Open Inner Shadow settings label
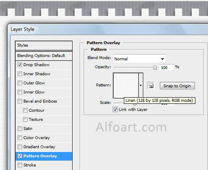This screenshot has width=208, height=170. (37, 74)
